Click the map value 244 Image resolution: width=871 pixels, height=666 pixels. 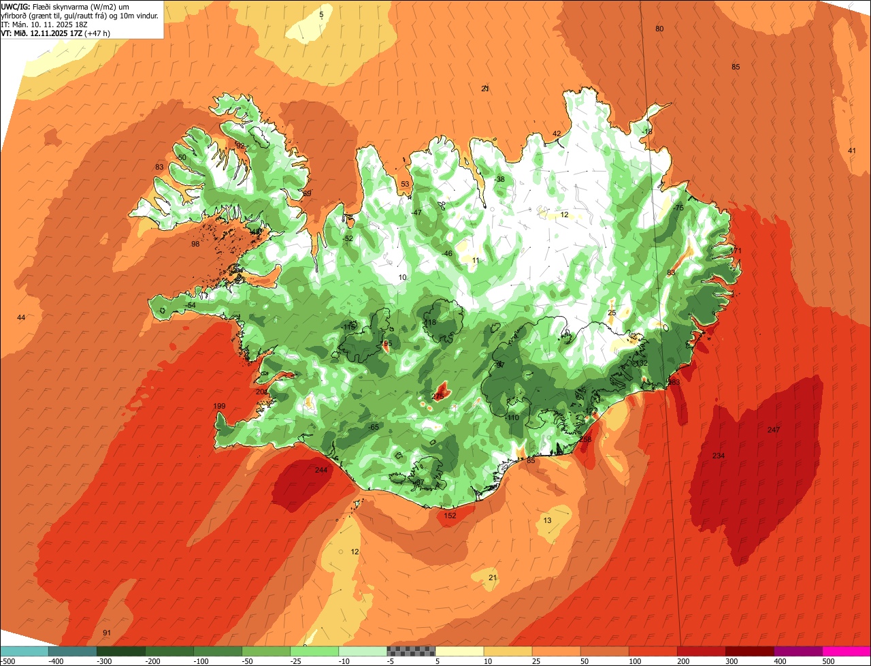(x=321, y=470)
